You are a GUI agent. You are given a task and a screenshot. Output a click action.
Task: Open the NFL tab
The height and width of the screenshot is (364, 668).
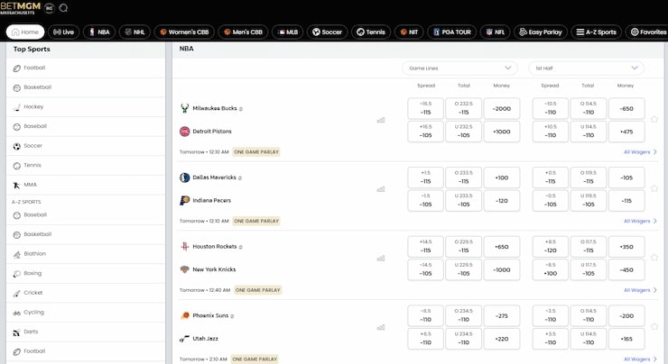496,32
